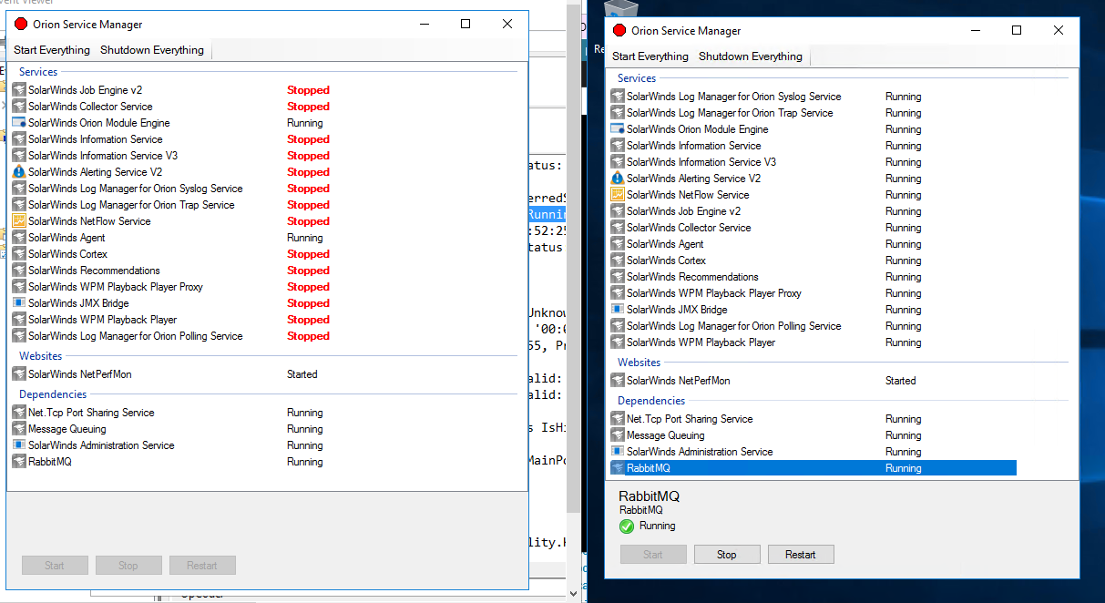Viewport: 1105px width, 603px height.
Task: Select NetFlow Service icon in left window
Action: (x=19, y=221)
